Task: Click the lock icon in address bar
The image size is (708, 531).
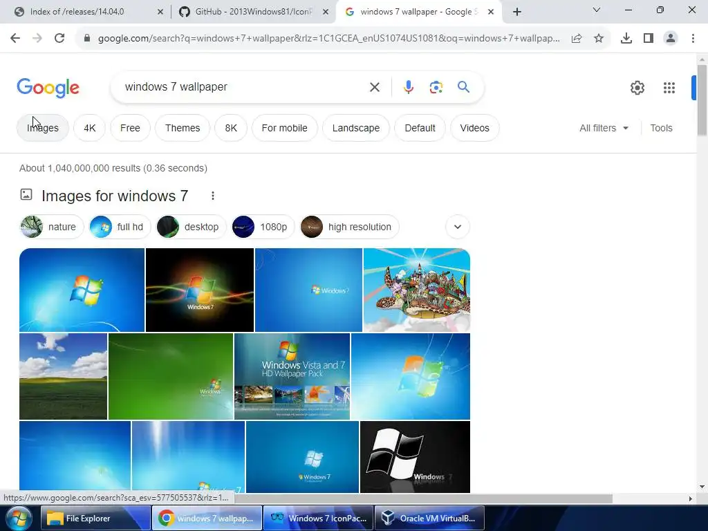Action: (x=87, y=39)
